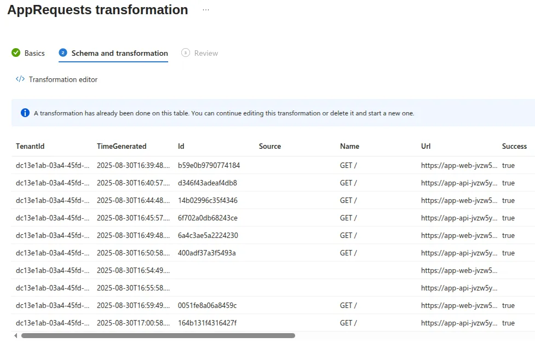The width and height of the screenshot is (535, 343).
Task: Click TimeGenerated 2025-08-30T16:45:57 cell
Action: (133, 218)
